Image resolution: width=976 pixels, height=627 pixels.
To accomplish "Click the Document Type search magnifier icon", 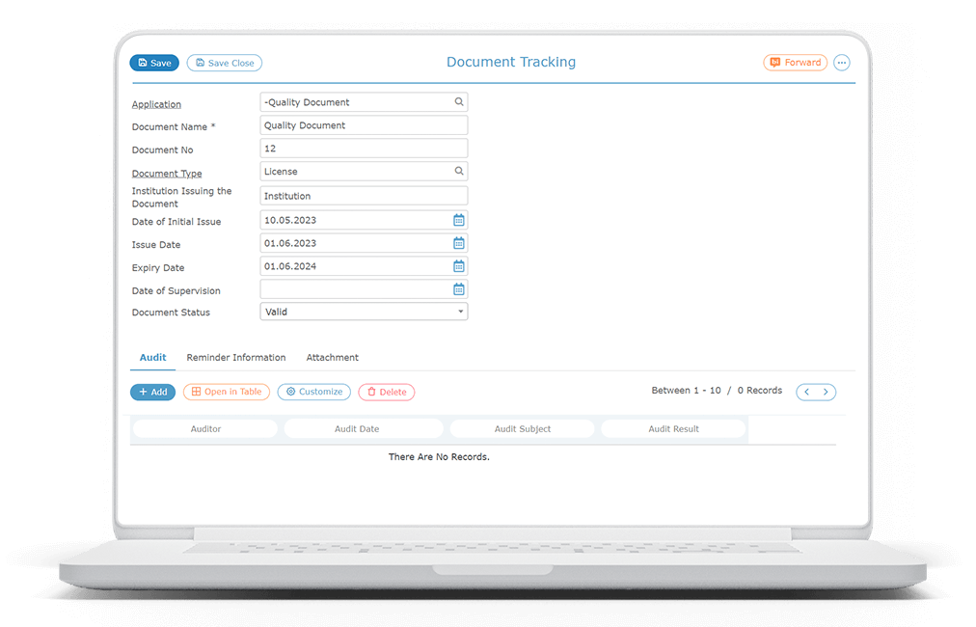I will [459, 171].
